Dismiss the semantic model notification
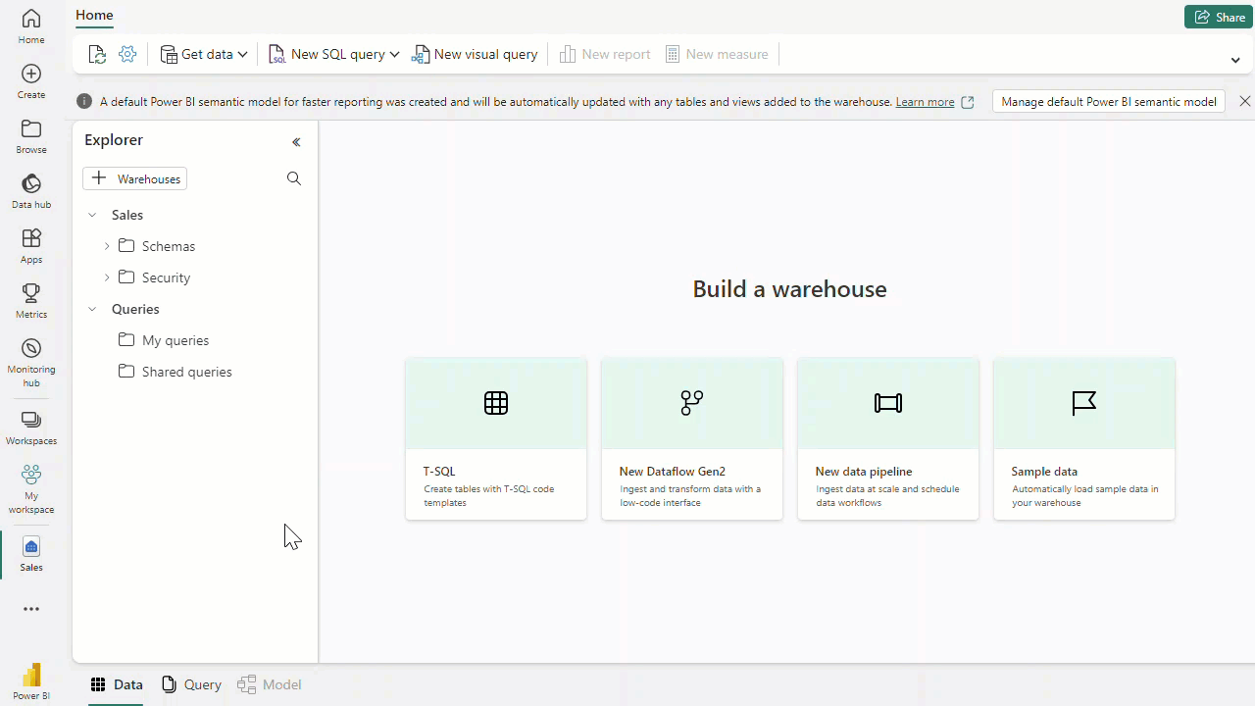 pyautogui.click(x=1245, y=101)
